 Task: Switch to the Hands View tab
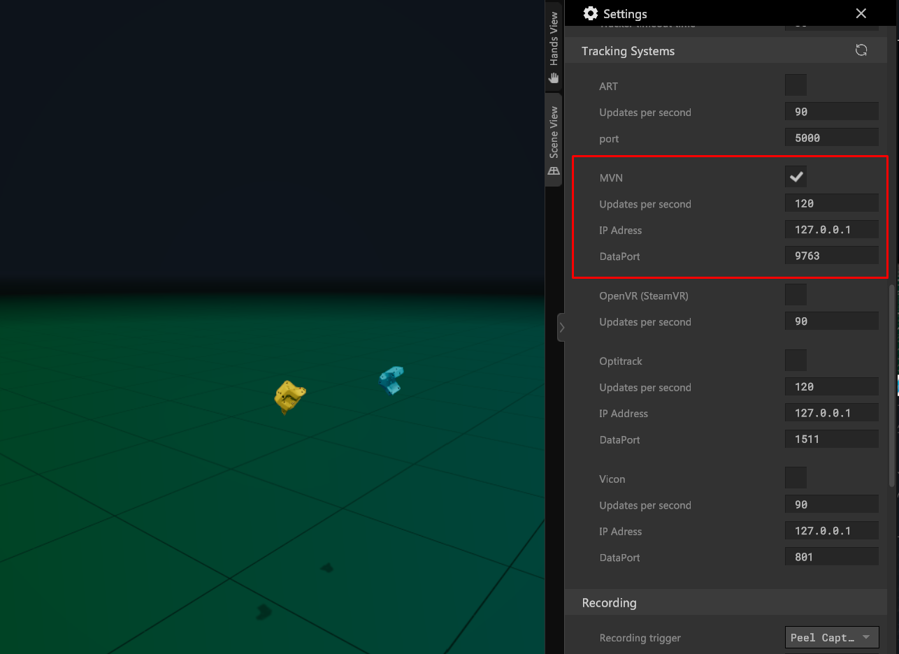(554, 48)
